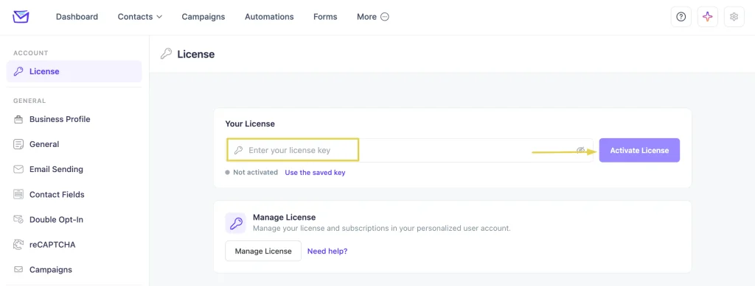Image resolution: width=755 pixels, height=286 pixels.
Task: Select License in the sidebar
Action: click(74, 71)
